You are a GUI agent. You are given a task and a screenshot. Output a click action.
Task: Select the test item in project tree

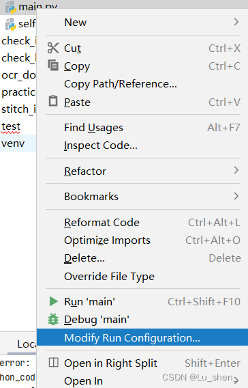click(x=11, y=126)
